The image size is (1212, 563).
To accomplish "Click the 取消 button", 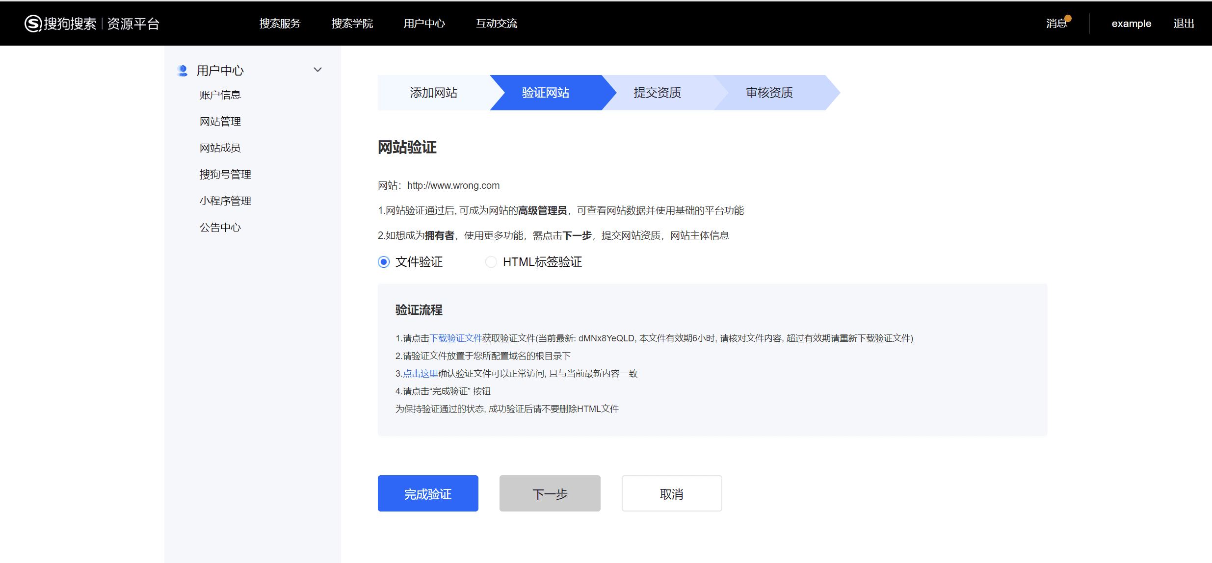I will point(671,493).
